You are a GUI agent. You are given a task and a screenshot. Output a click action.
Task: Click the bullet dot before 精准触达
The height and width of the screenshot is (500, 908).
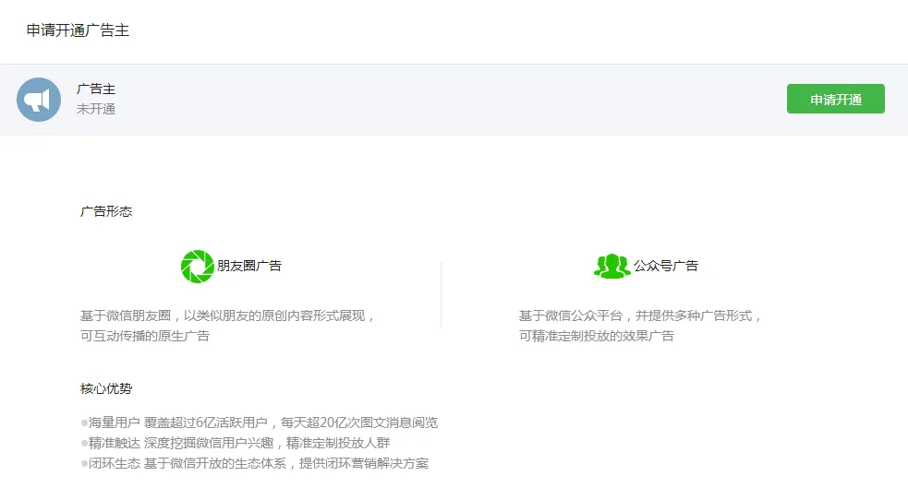[84, 444]
